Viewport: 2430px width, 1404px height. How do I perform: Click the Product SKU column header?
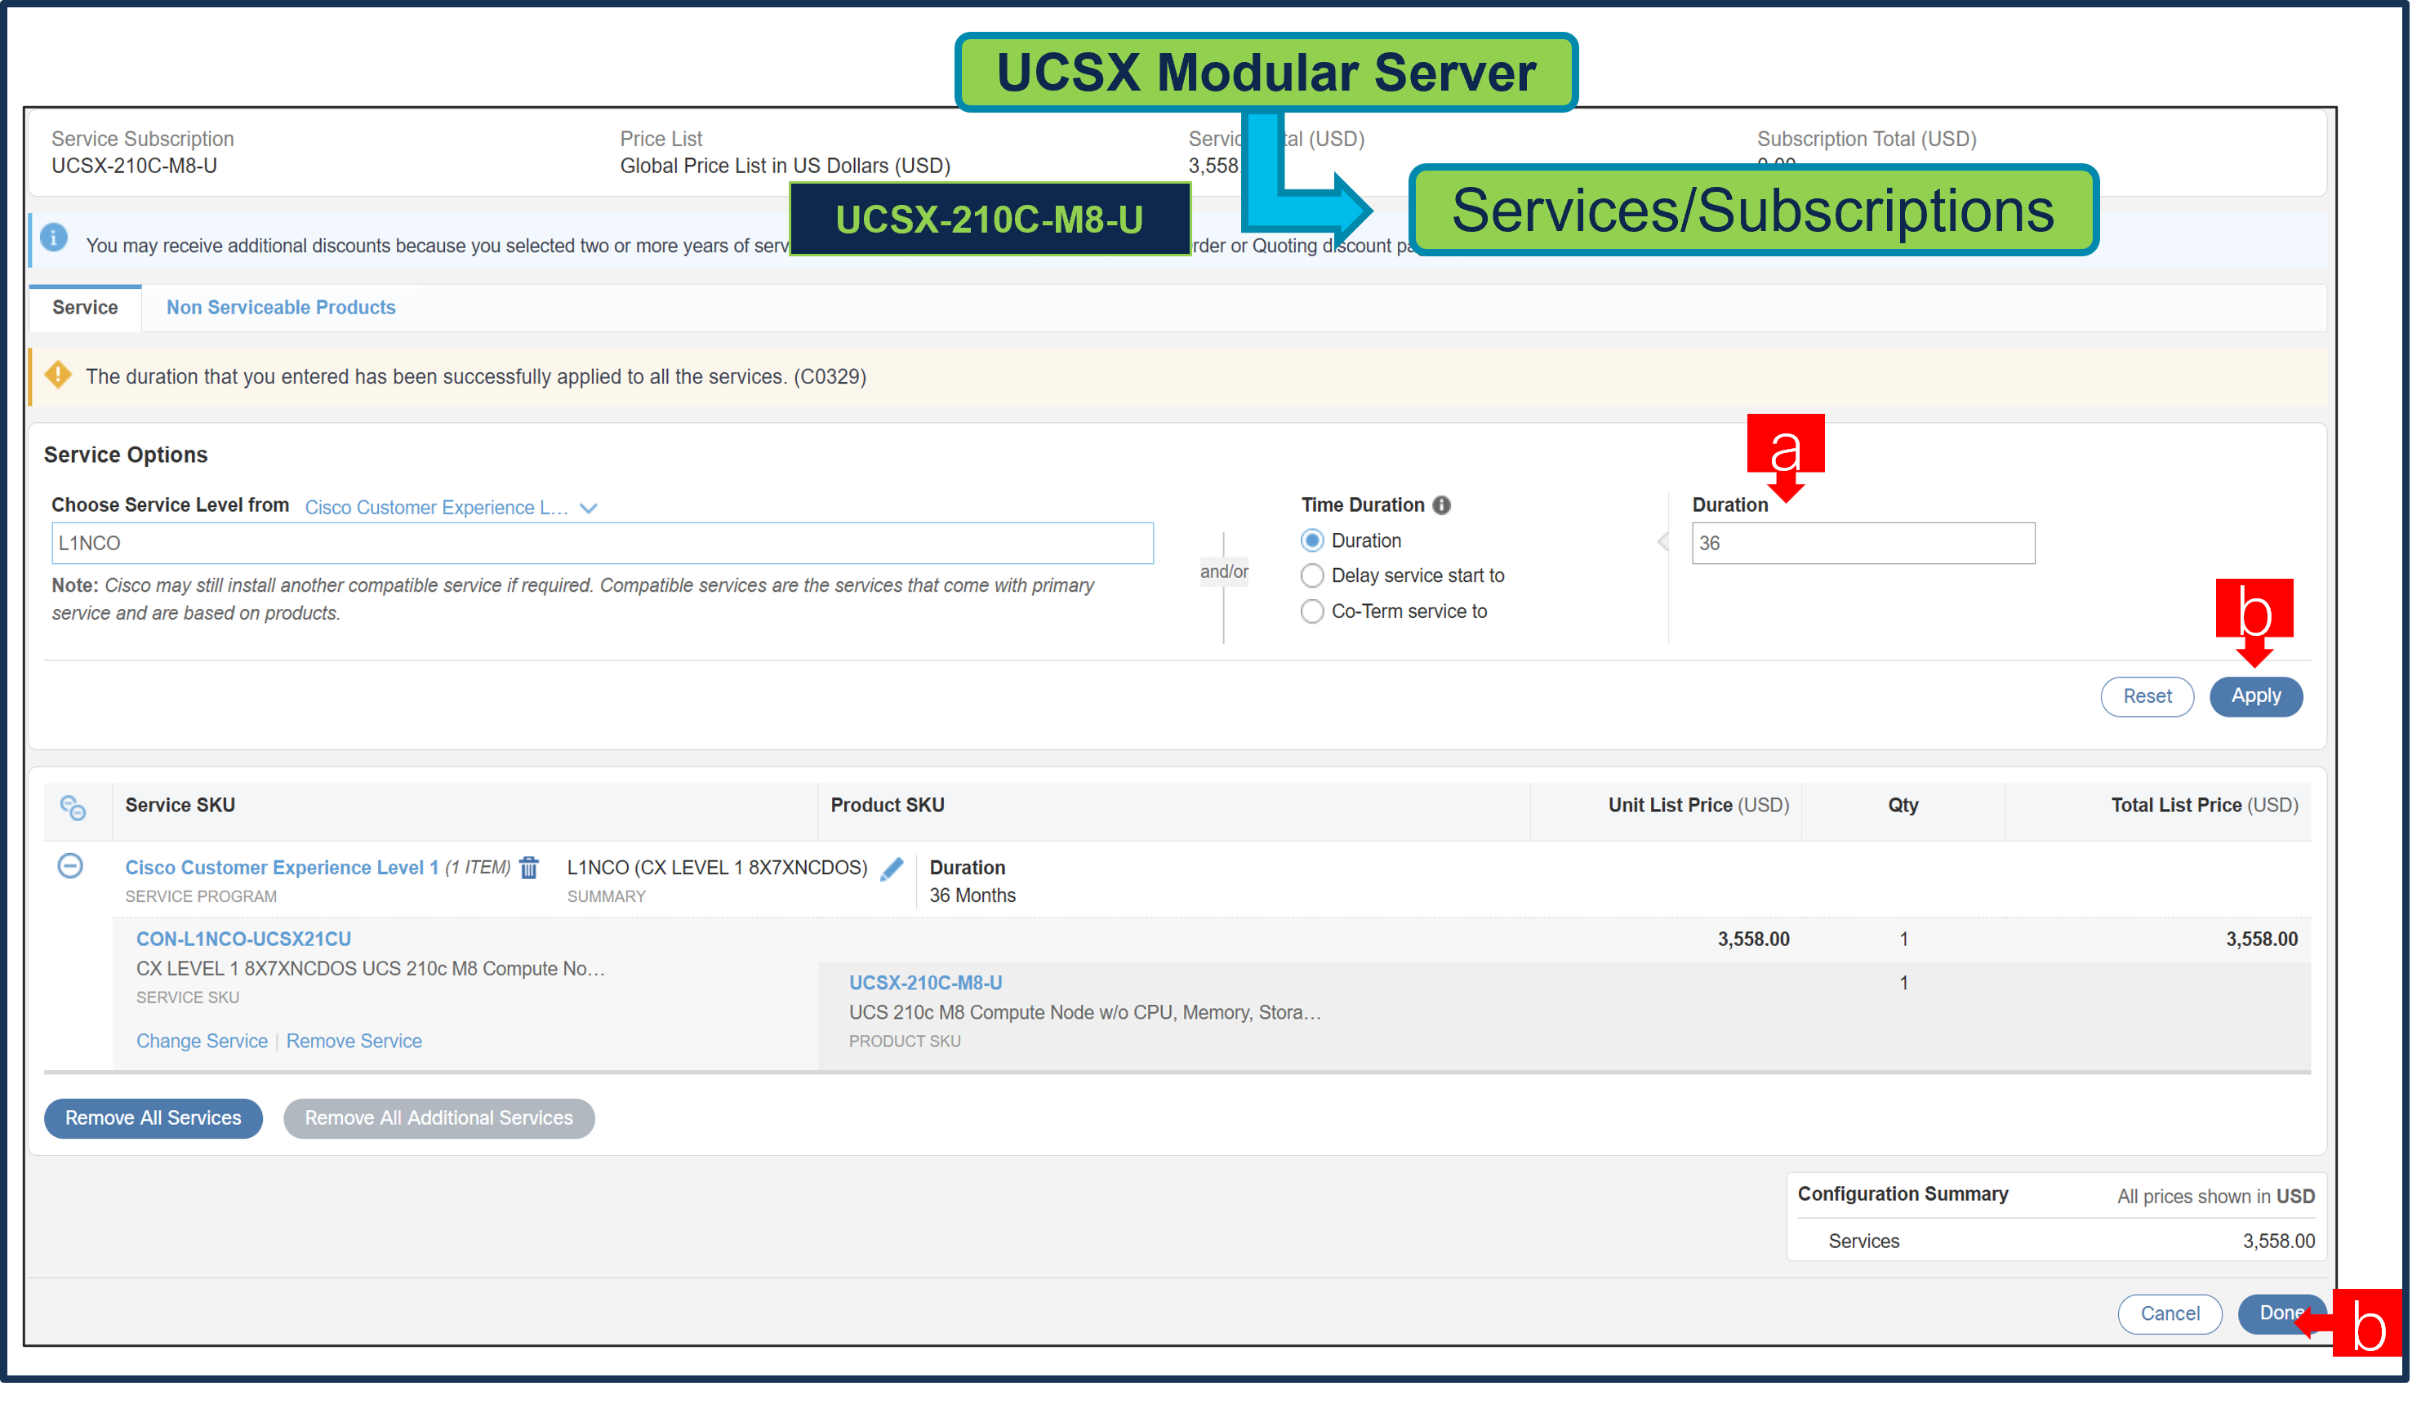coord(896,813)
